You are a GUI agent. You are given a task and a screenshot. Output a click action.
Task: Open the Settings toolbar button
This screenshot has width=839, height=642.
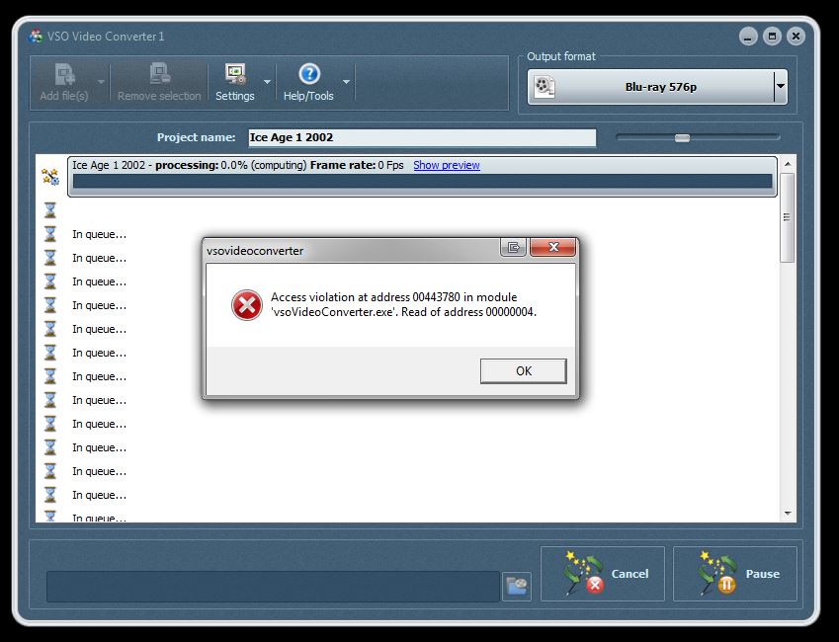point(235,82)
